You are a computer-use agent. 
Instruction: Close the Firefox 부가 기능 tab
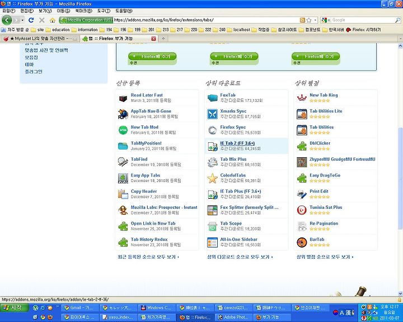[x=153, y=39]
